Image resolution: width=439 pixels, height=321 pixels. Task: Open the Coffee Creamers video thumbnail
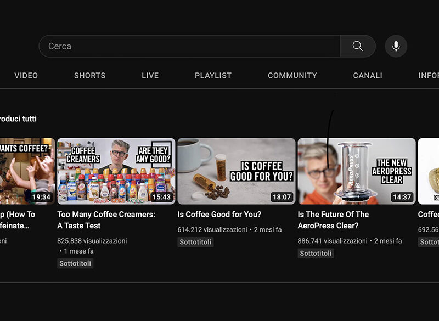pos(116,171)
